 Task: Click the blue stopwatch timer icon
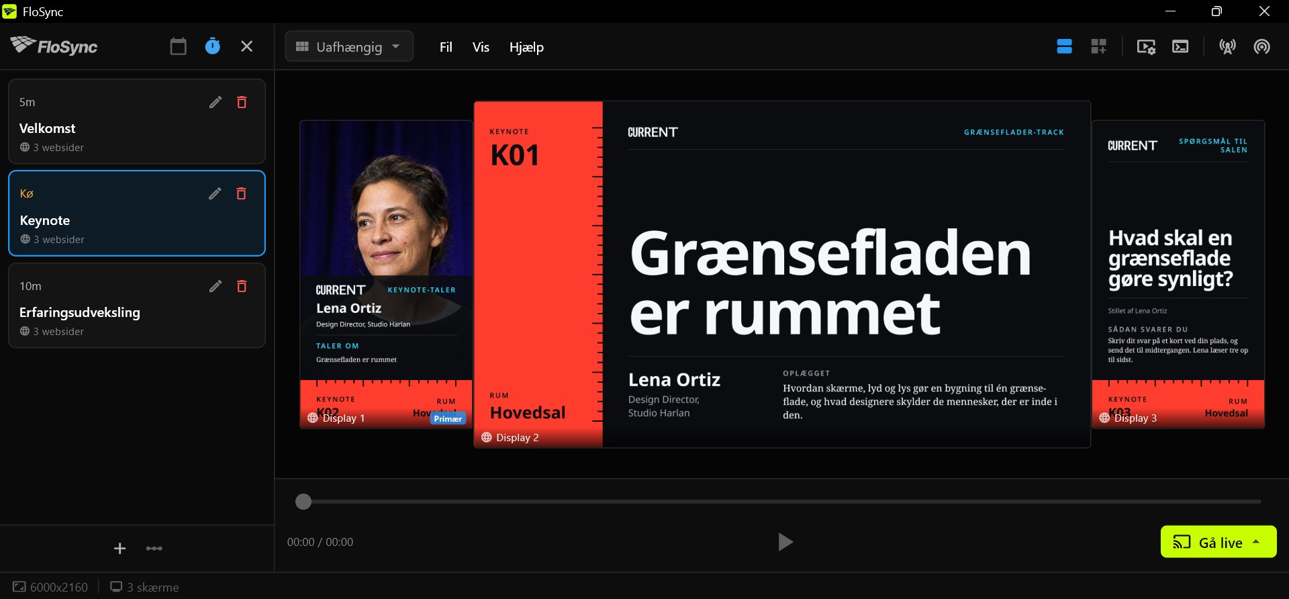point(212,46)
